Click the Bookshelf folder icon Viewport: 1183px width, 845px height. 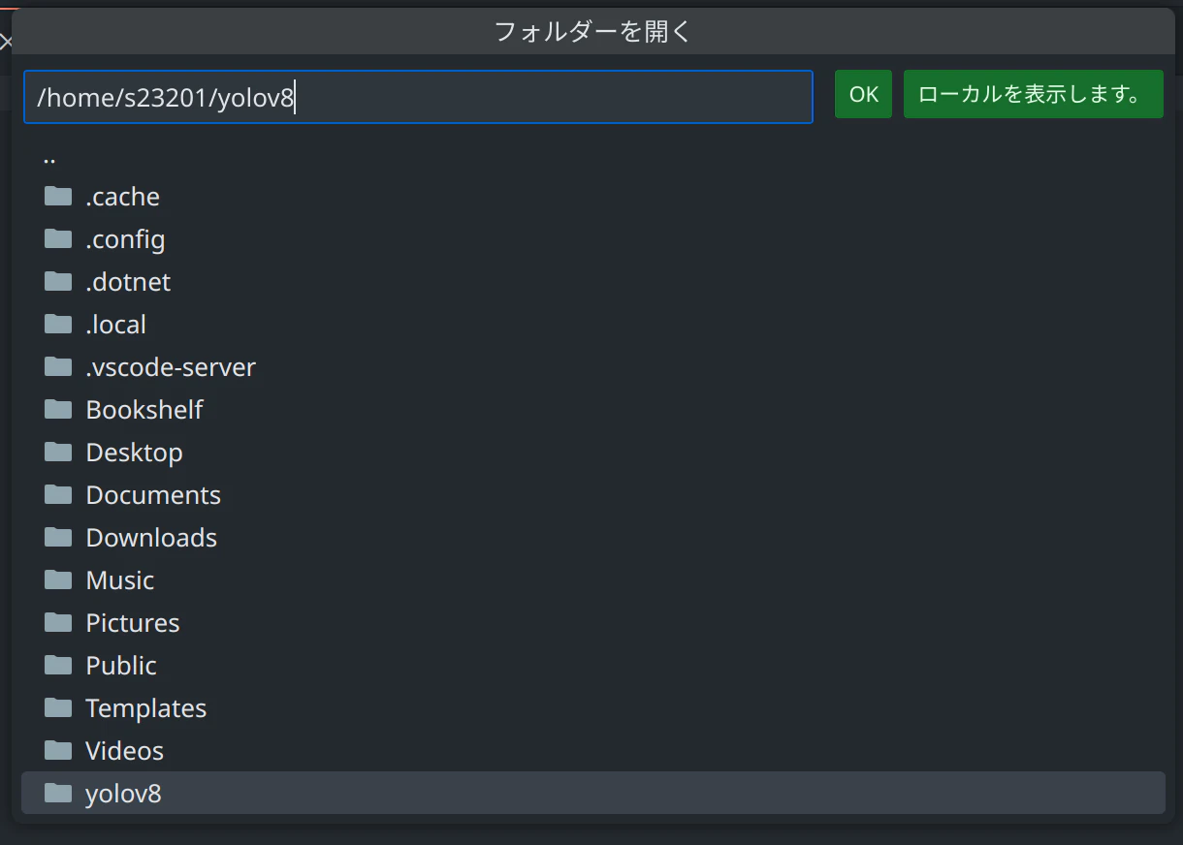coord(58,409)
